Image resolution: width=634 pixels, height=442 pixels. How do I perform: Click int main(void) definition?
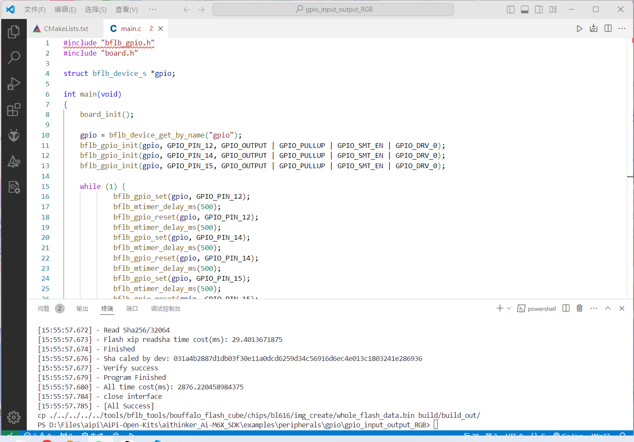(92, 94)
